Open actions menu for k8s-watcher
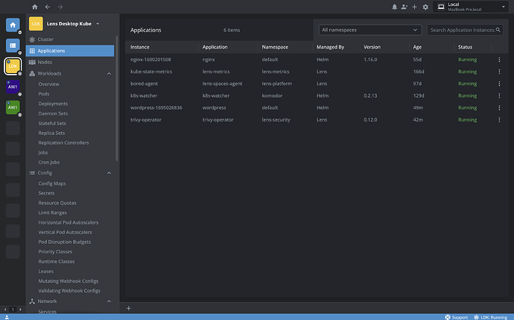 (499, 95)
